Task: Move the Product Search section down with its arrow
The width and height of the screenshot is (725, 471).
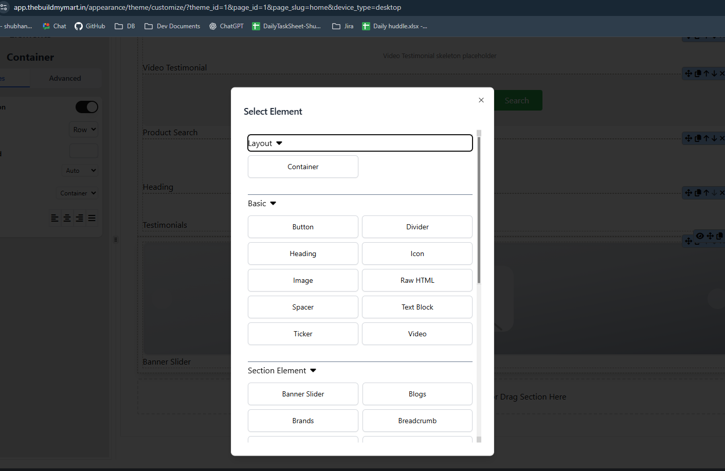Action: coord(714,138)
